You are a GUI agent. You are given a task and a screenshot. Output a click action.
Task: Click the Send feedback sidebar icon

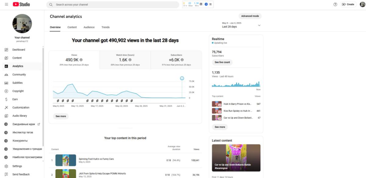click(6, 174)
